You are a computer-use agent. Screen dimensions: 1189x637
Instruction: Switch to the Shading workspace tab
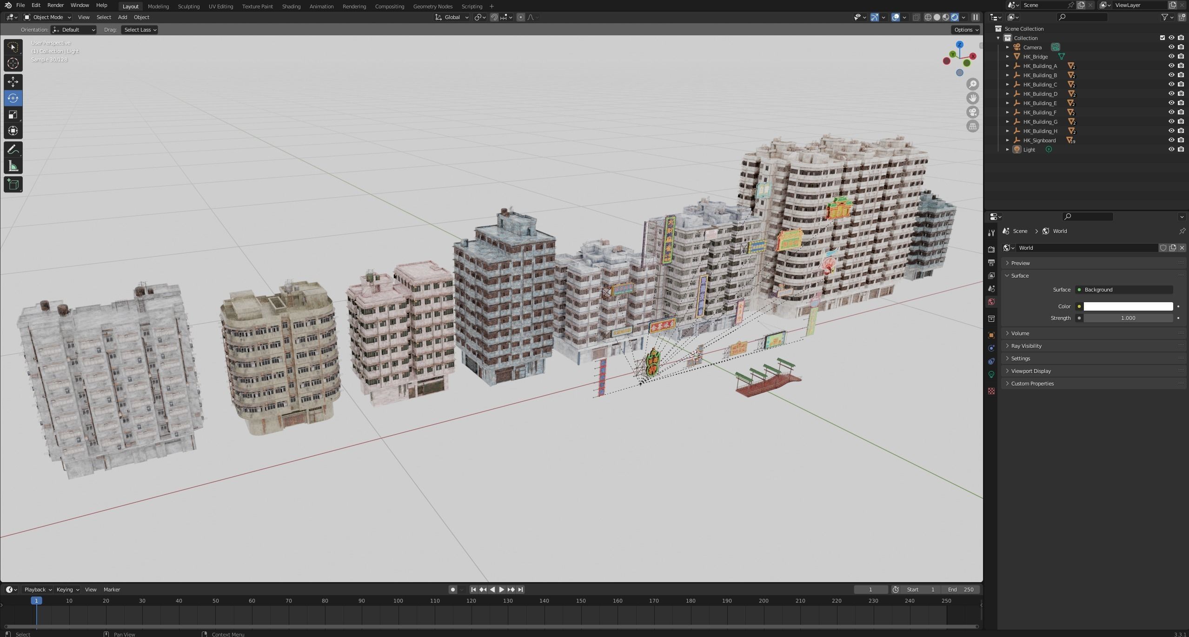click(x=291, y=6)
